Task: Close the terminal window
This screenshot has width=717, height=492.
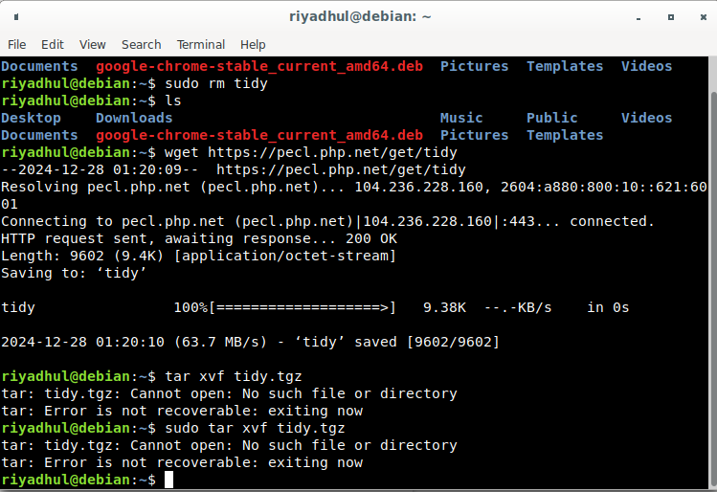Action: (704, 17)
